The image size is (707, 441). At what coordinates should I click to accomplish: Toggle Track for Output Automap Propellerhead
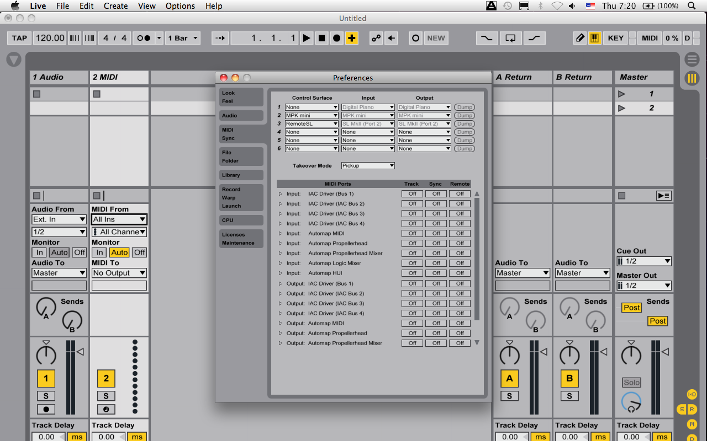point(412,333)
